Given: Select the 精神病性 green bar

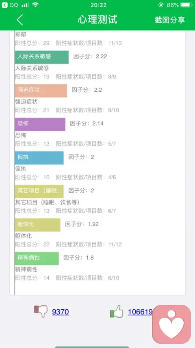Looking at the screenshot, I should [37, 258].
